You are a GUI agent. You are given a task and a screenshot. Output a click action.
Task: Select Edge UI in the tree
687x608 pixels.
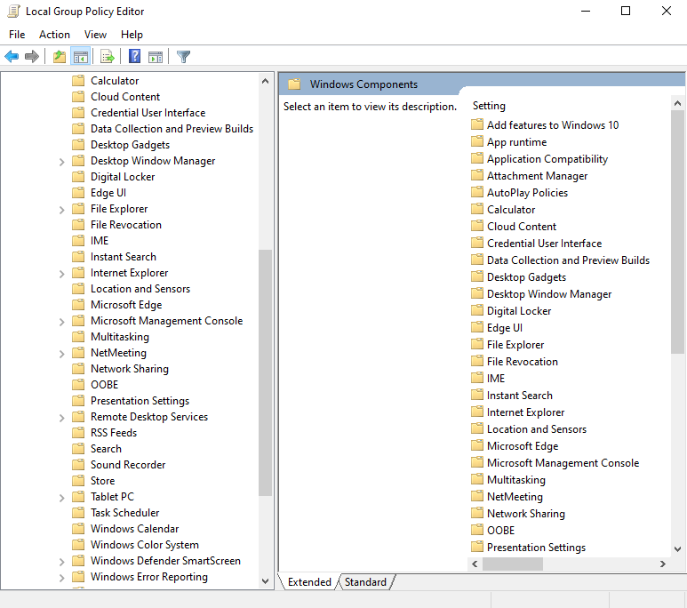pos(108,192)
